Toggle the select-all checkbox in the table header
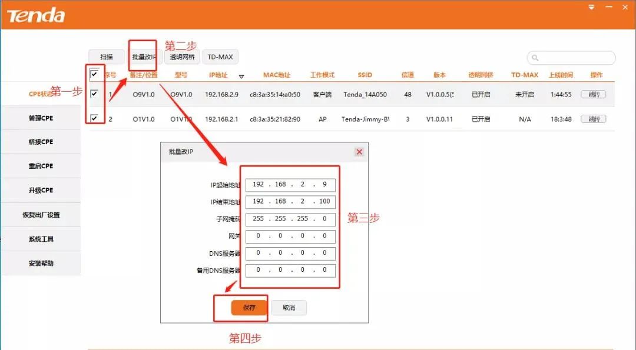Viewport: 636px width, 350px height. [93, 75]
